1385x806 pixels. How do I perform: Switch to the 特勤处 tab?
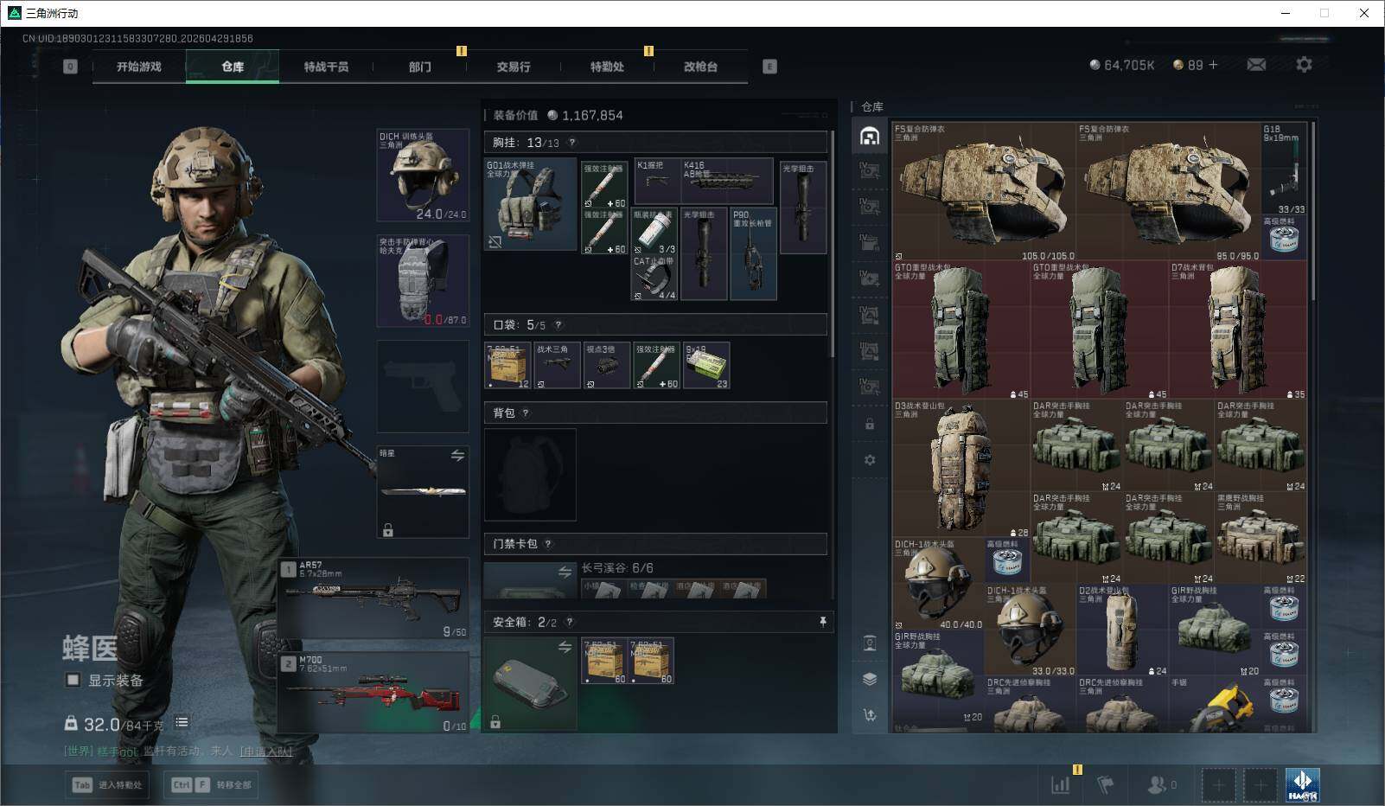[607, 67]
